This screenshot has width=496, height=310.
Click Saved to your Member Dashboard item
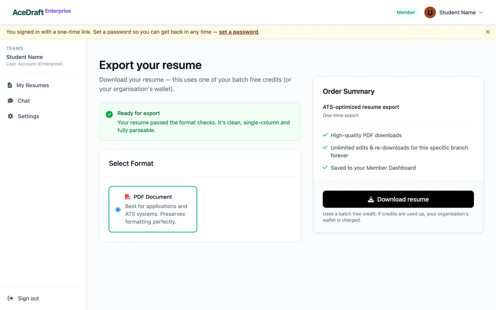pos(373,168)
